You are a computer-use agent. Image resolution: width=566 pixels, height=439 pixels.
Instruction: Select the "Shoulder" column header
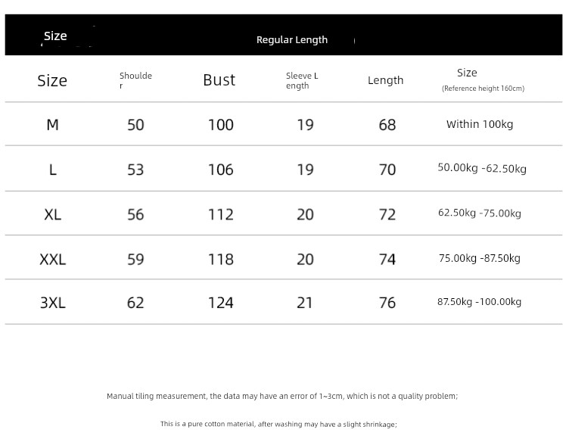[135, 80]
